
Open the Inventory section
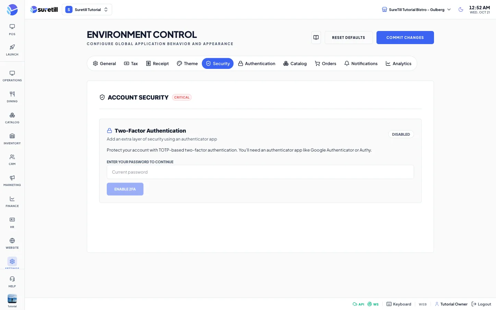pos(12,139)
